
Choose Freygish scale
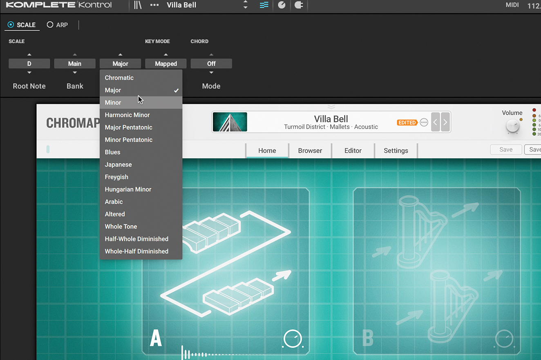[141, 177]
